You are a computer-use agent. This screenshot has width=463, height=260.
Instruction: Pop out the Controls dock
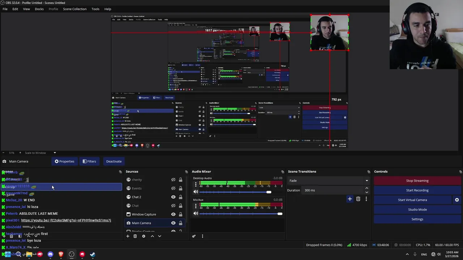point(460,172)
